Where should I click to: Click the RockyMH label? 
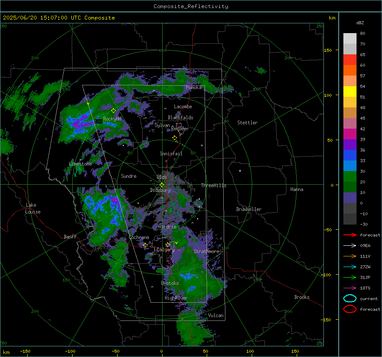[112, 119]
